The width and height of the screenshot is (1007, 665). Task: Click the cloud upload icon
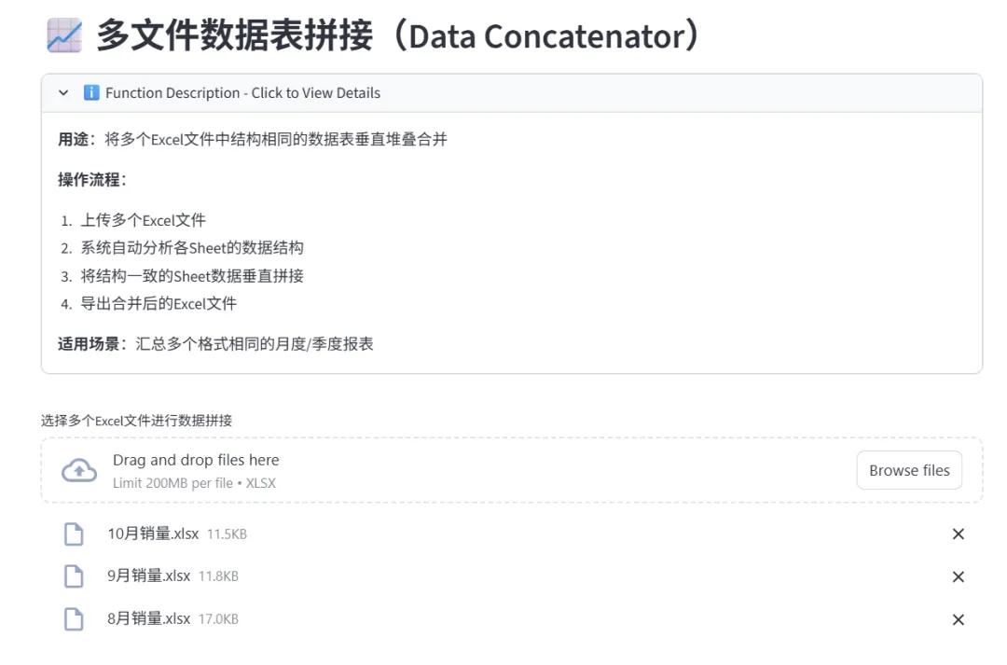79,470
